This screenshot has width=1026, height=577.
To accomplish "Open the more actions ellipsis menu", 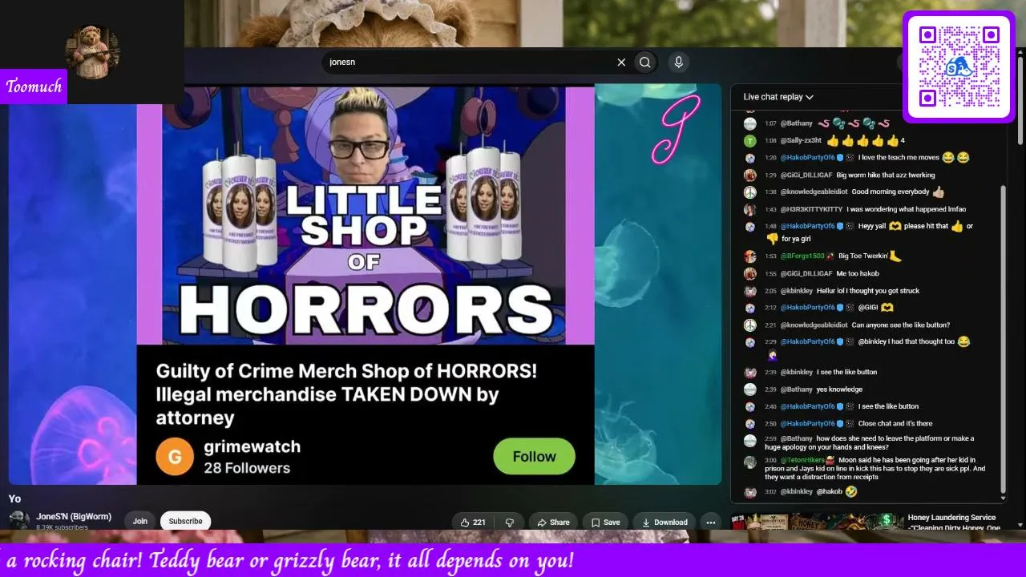I will [710, 523].
